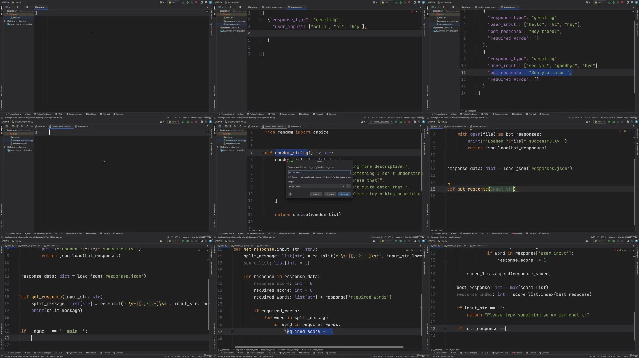Viewport: 639px width, 358px height.
Task: Open 'random_responses' run configuration dropdown
Action: [381, 122]
